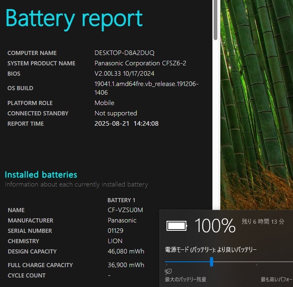Click the 100% battery percentage in the flyout
Screen dimensions: 293x287
[x=215, y=226]
